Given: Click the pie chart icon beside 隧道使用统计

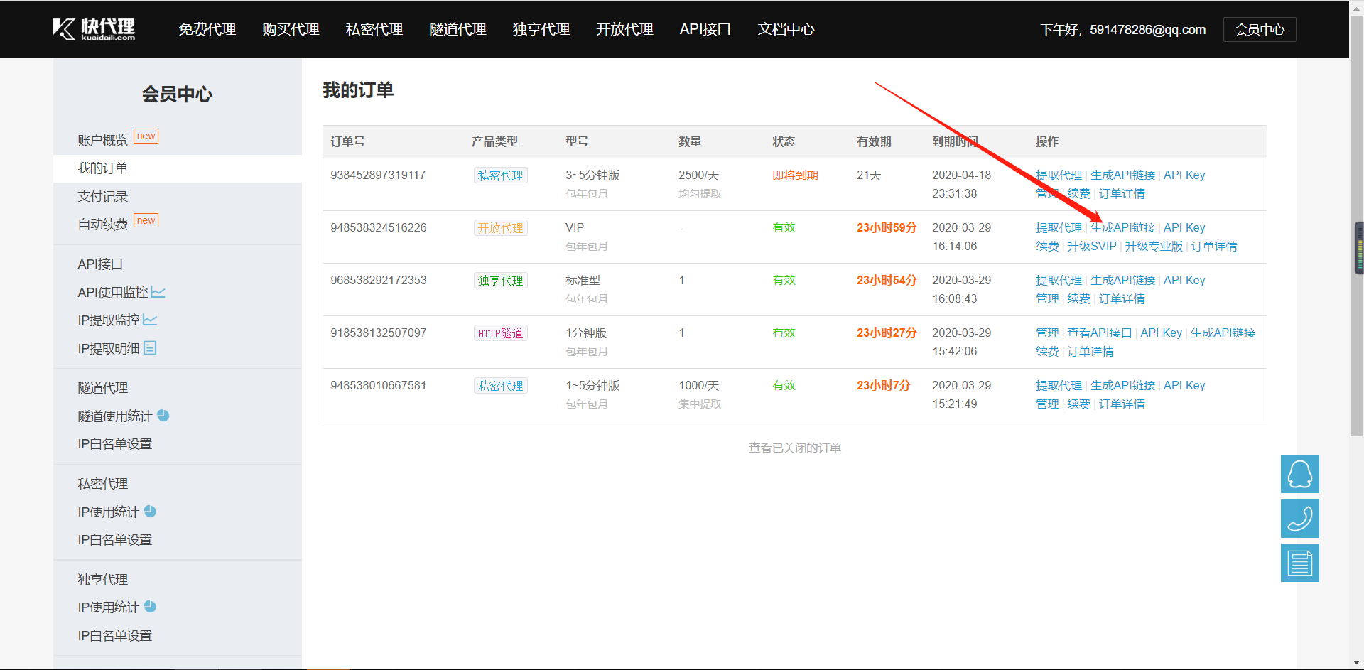Looking at the screenshot, I should (x=163, y=415).
